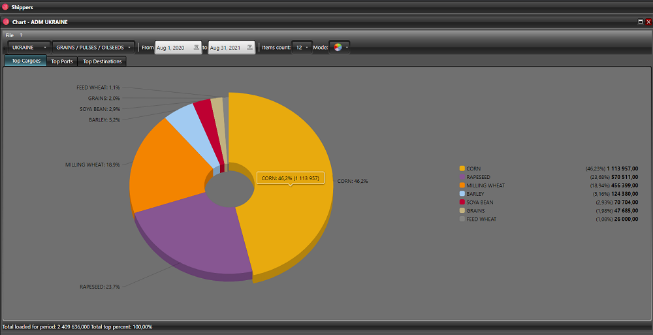This screenshot has height=335, width=653.
Task: Click the value 1 113 957,00 in legend
Action: coord(622,168)
